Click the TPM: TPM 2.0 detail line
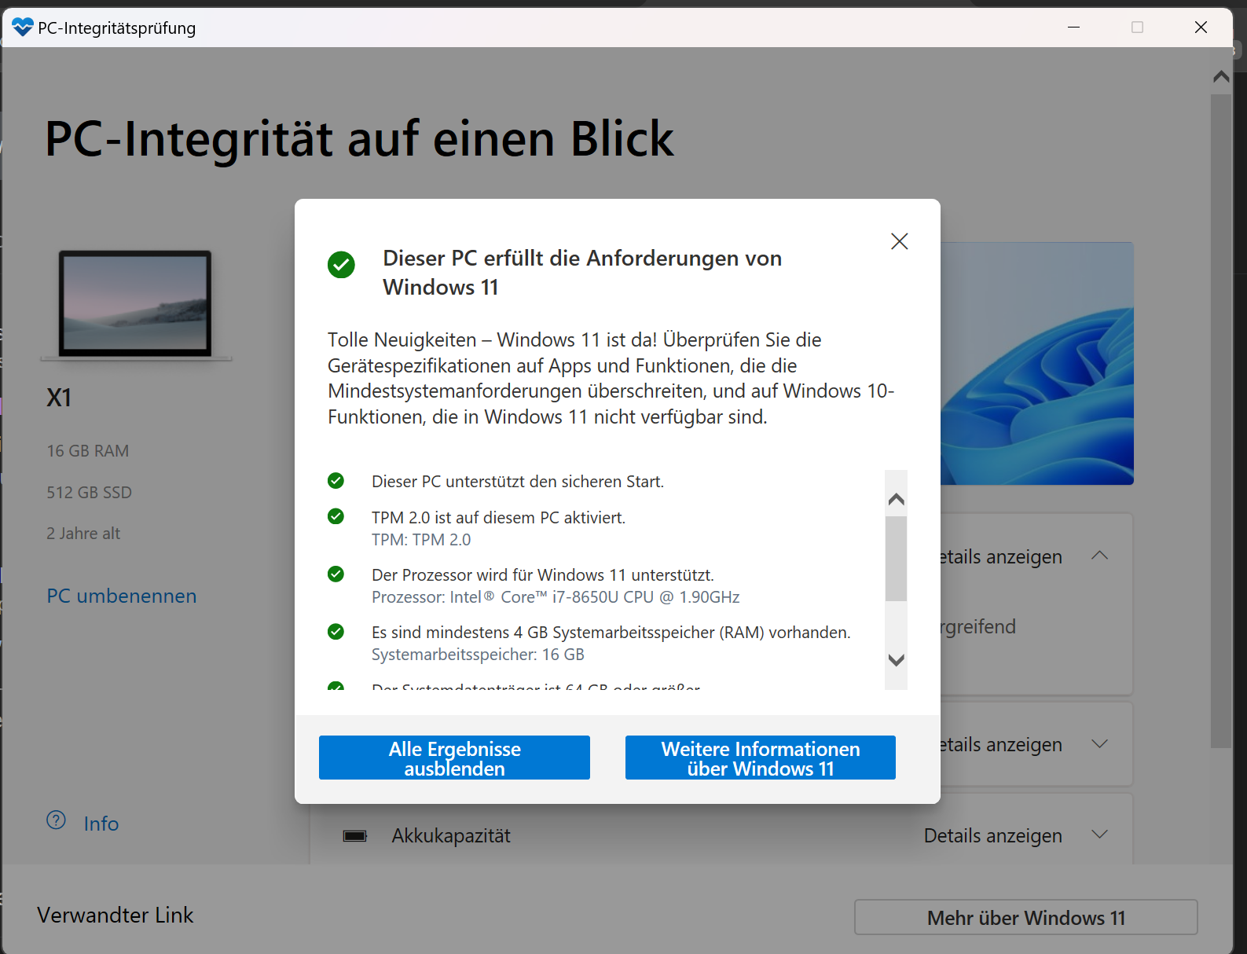The image size is (1247, 954). (x=421, y=540)
